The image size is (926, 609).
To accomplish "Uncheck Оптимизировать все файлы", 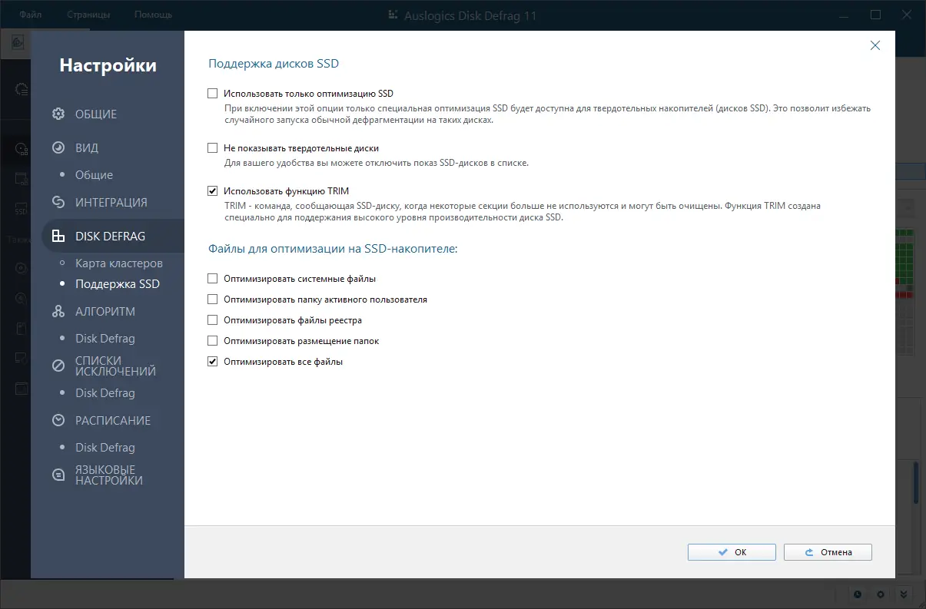I will coord(213,362).
